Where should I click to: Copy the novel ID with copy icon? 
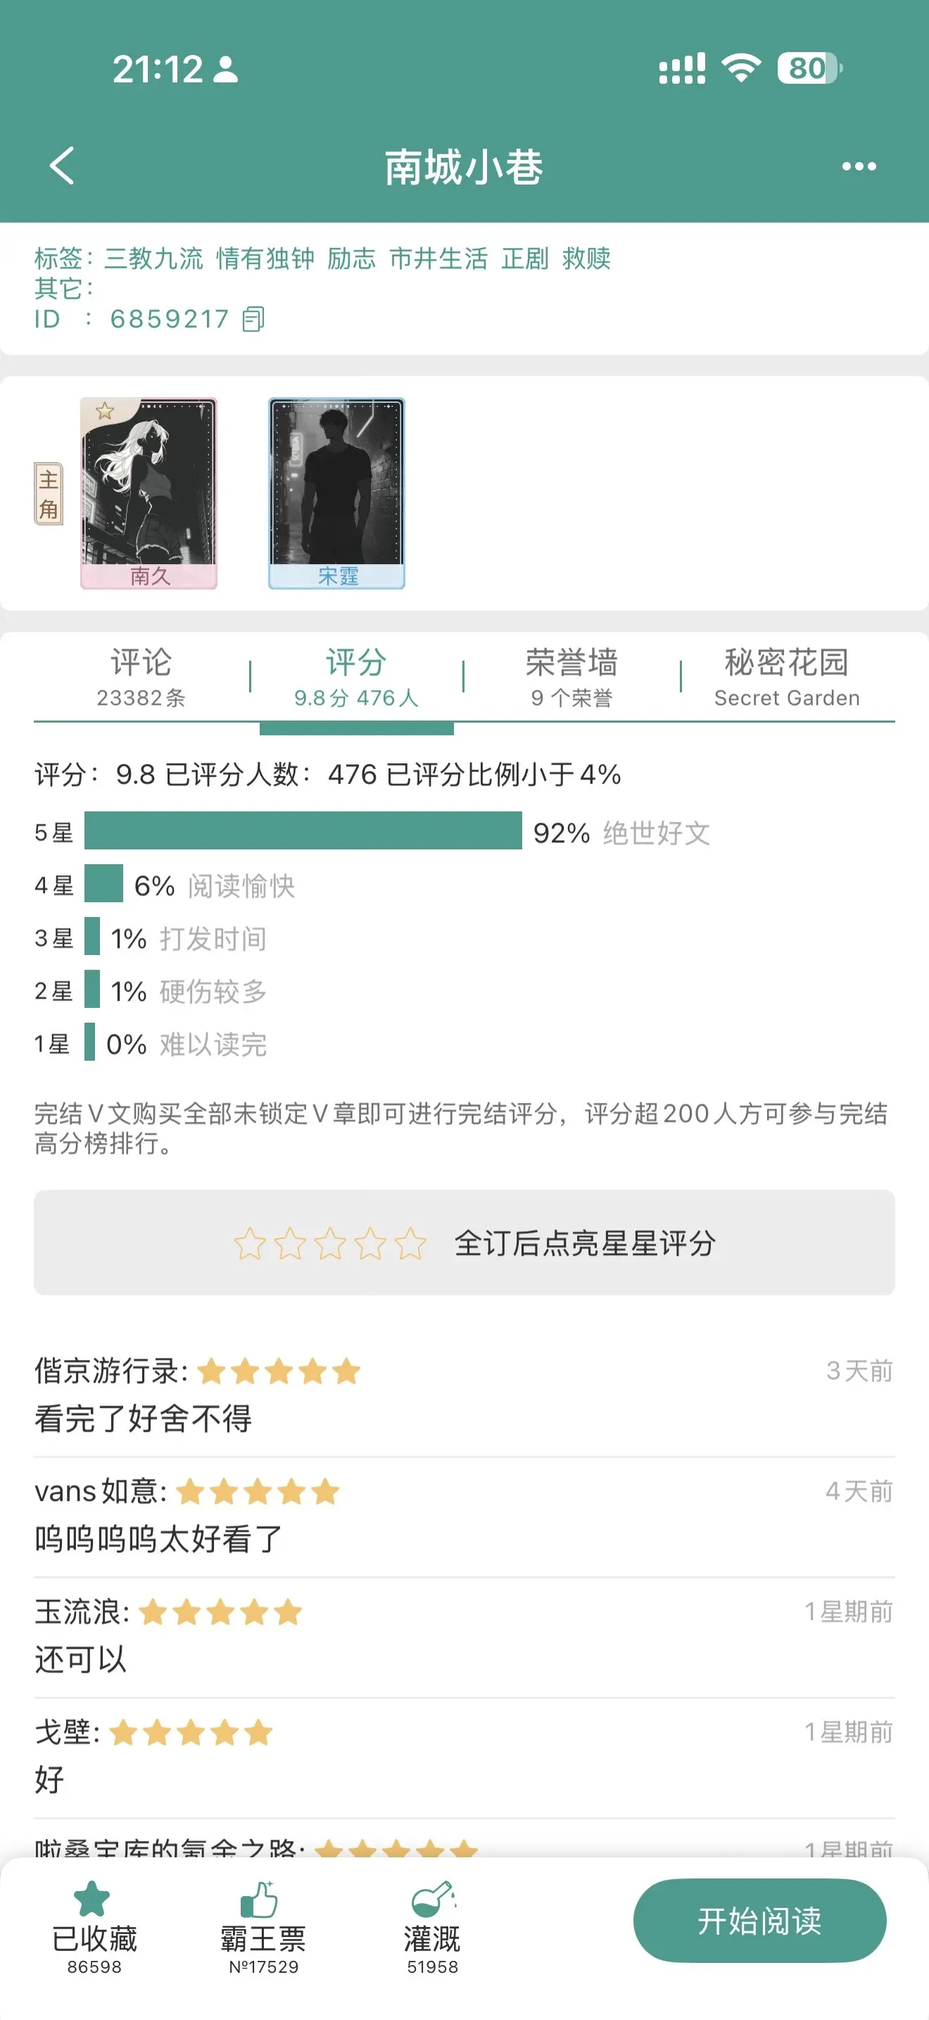point(253,319)
